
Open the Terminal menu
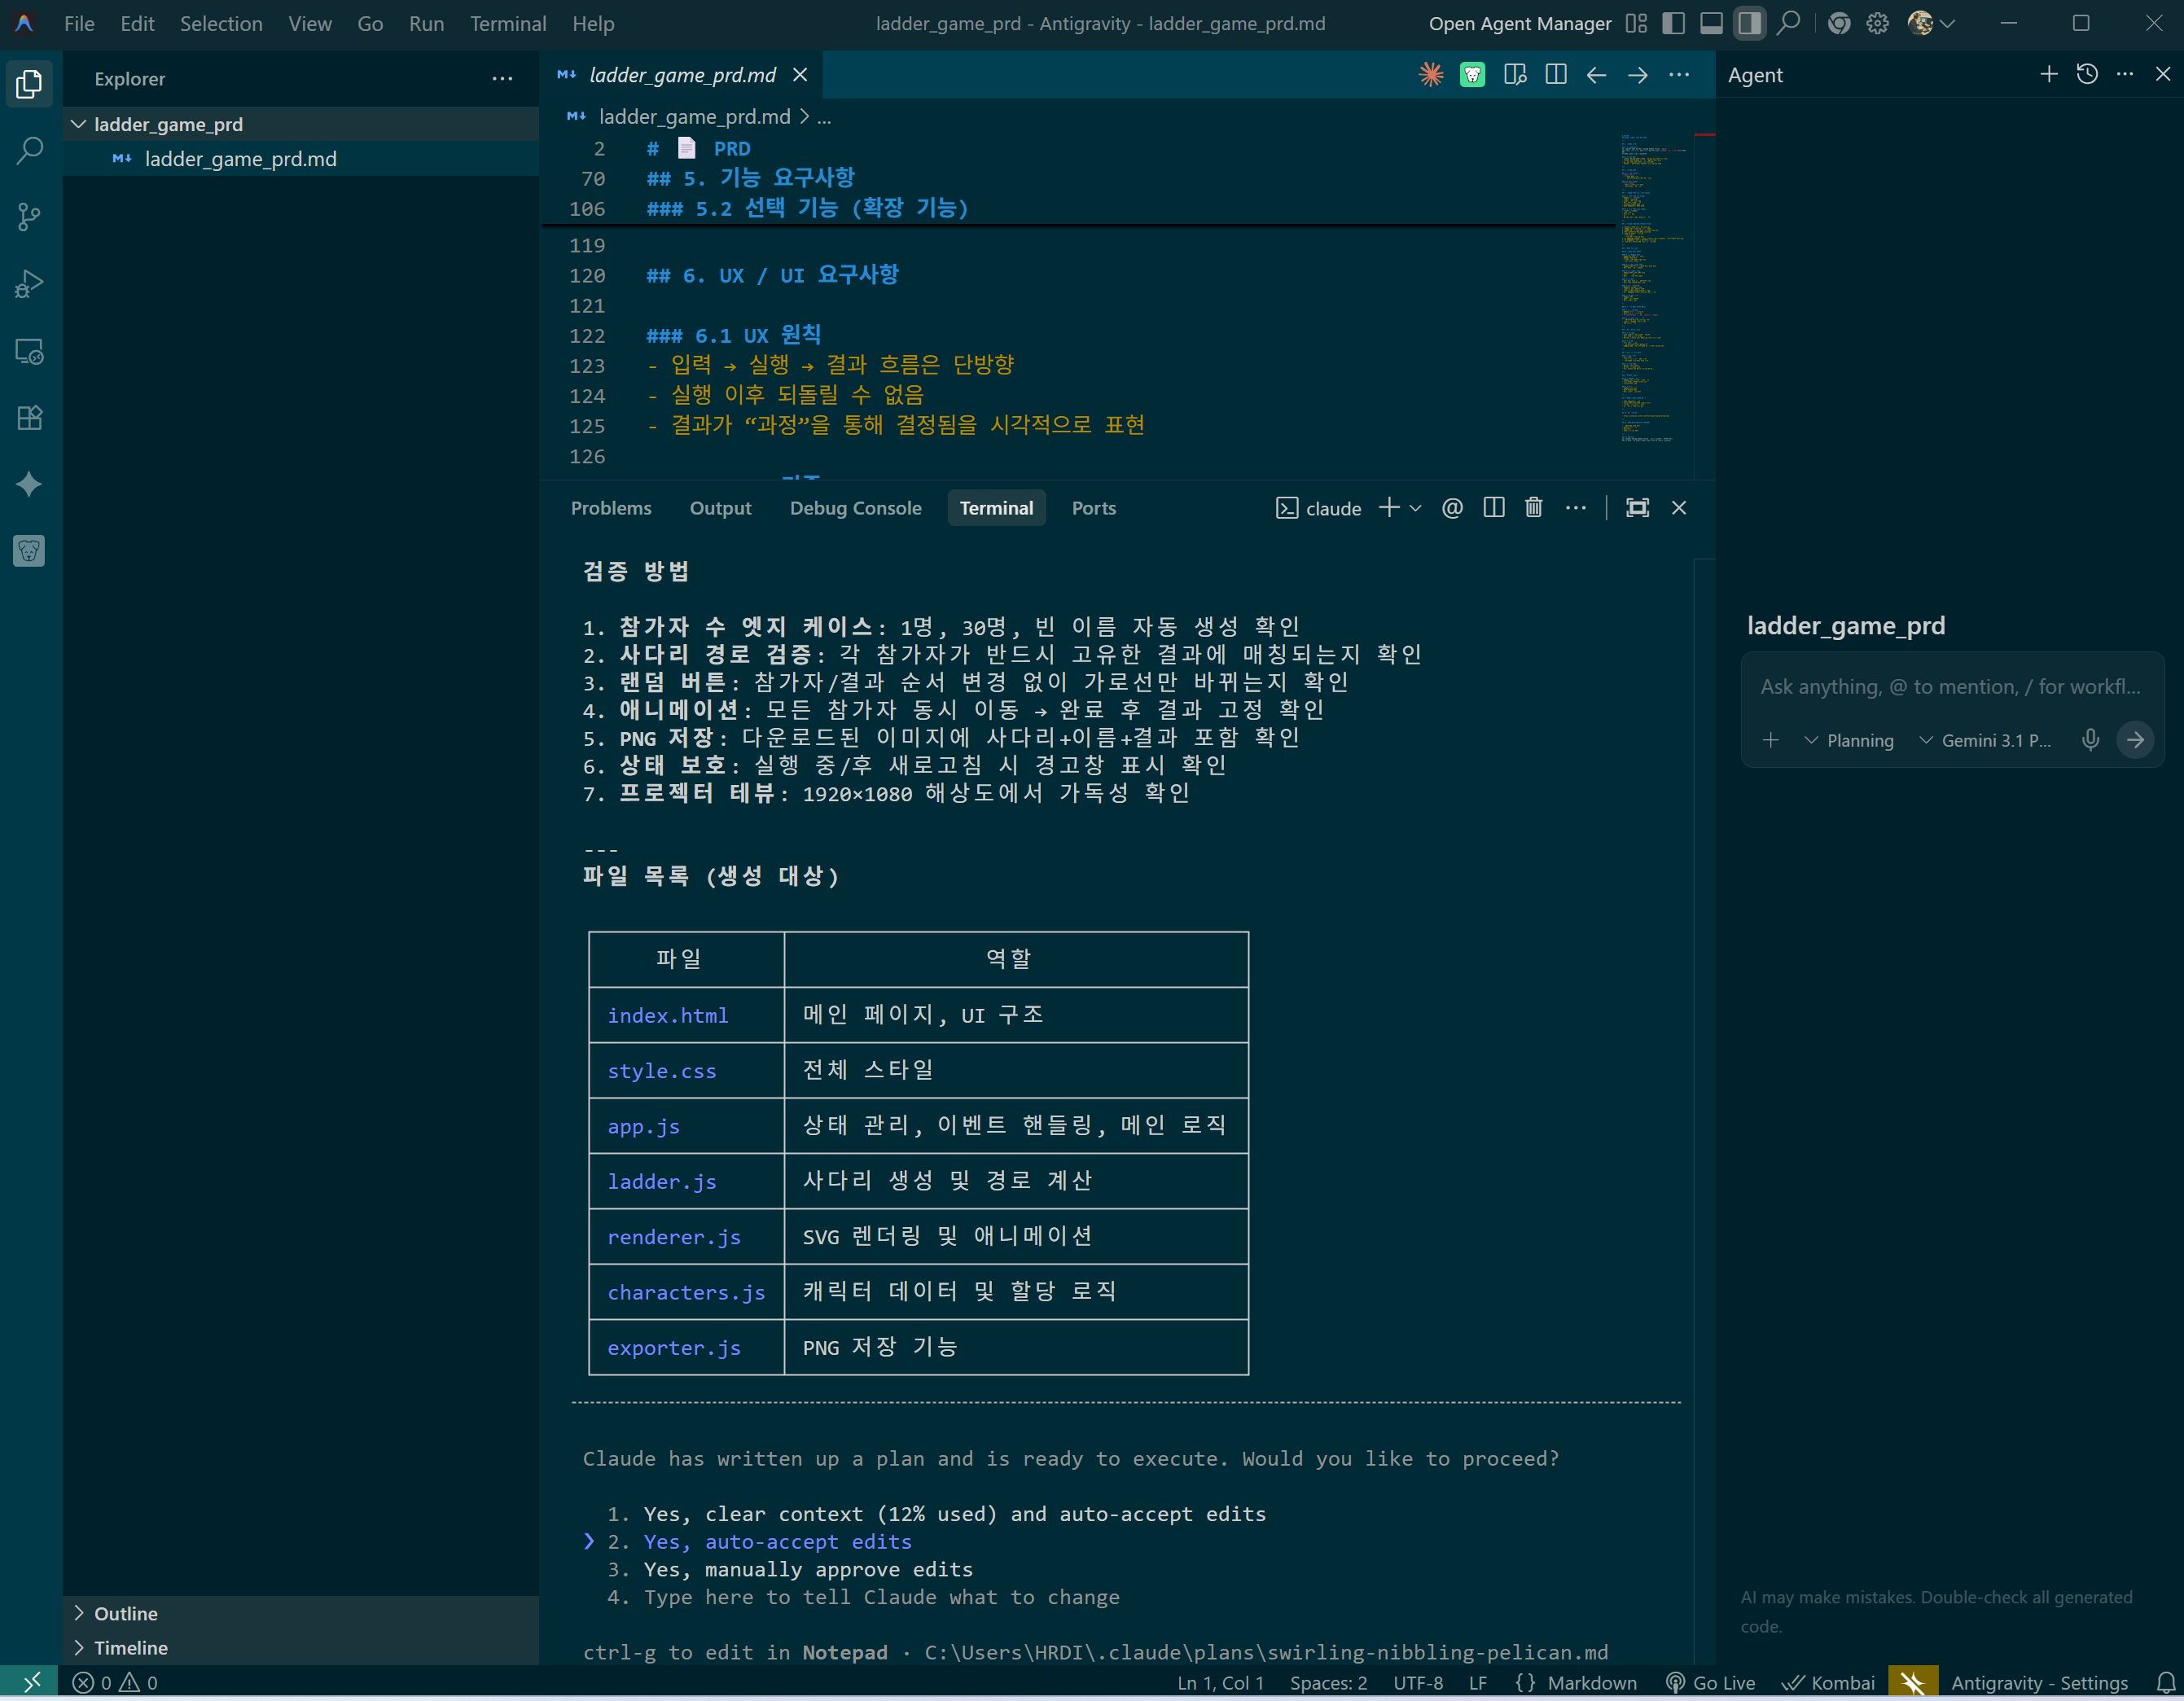[x=507, y=24]
